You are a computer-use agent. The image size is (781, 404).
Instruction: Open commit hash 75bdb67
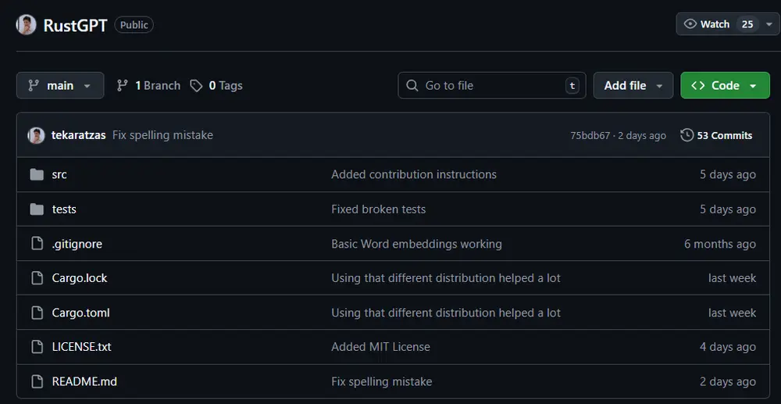pos(590,135)
